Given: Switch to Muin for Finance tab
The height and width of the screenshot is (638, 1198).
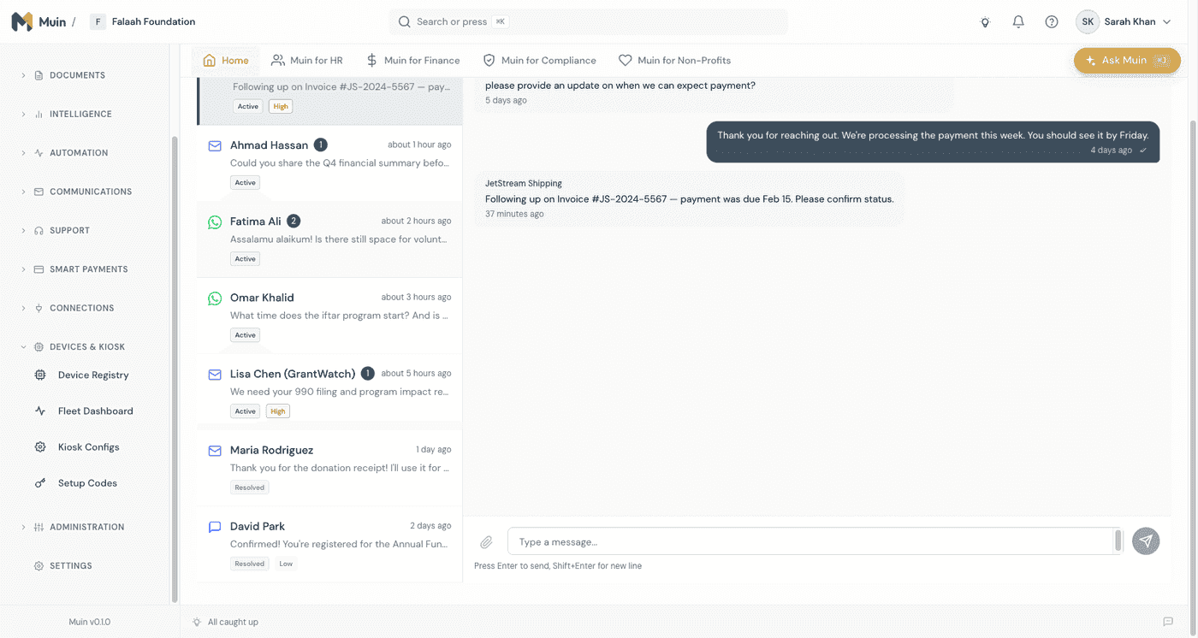Looking at the screenshot, I should [x=412, y=61].
